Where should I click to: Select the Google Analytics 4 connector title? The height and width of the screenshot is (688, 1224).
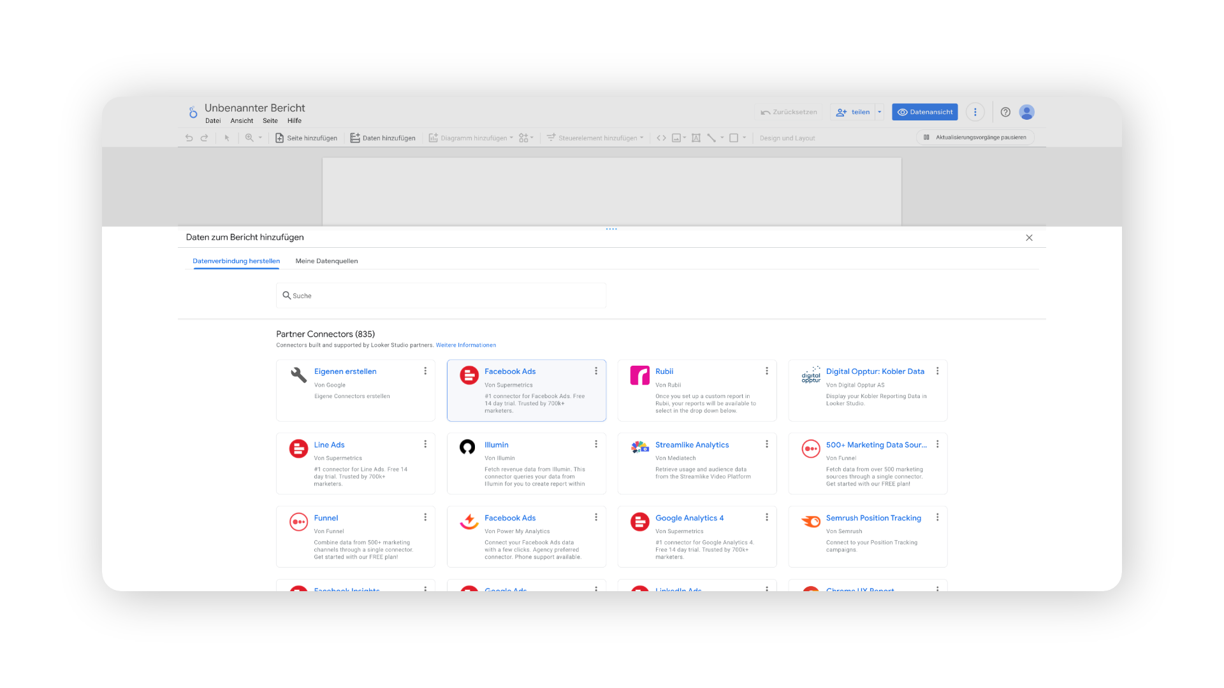(x=690, y=518)
